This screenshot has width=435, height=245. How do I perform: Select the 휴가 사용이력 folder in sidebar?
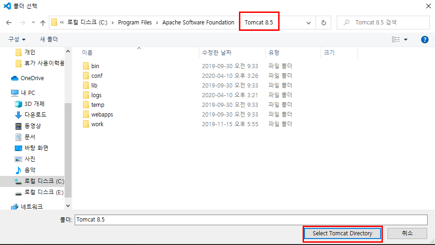(x=40, y=64)
